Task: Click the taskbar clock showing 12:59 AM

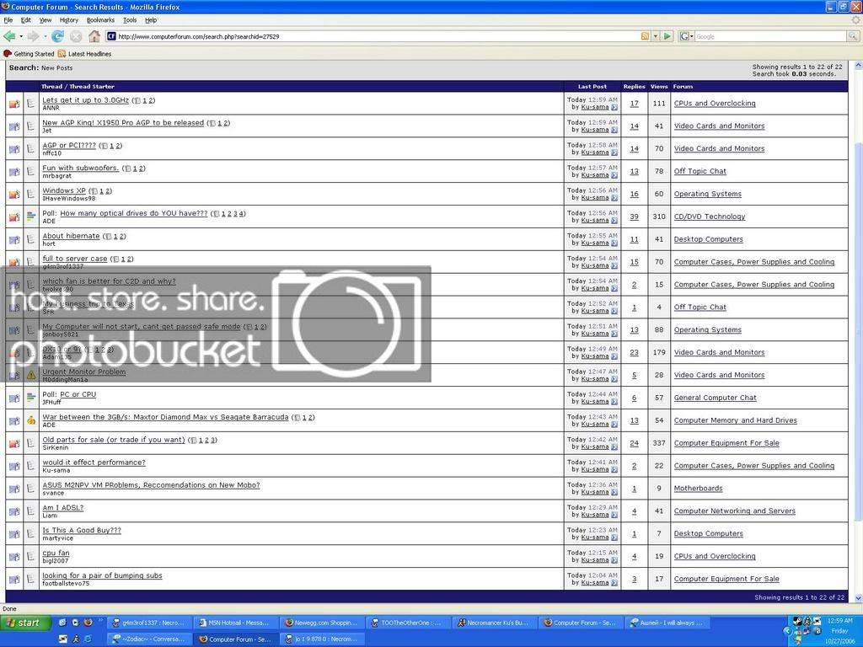Action: click(x=840, y=621)
